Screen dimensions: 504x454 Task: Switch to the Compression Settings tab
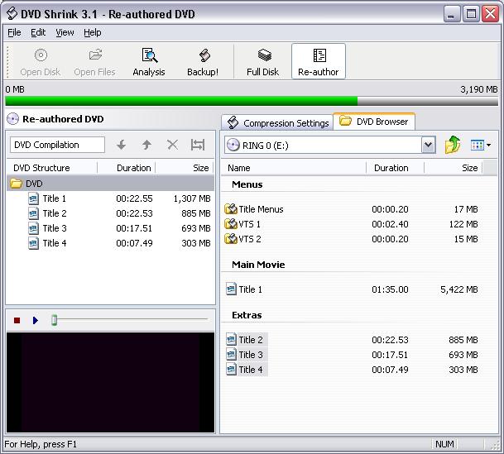coord(278,123)
